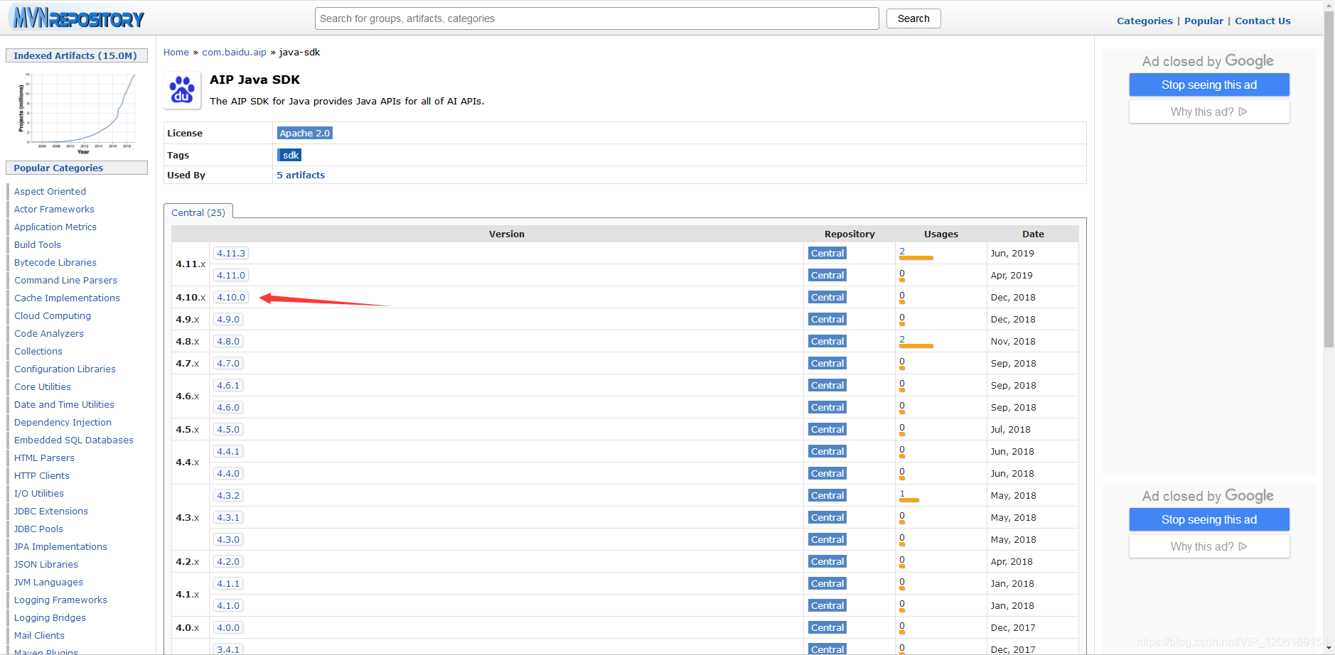Open the Logging Frameworks category

[x=60, y=600]
